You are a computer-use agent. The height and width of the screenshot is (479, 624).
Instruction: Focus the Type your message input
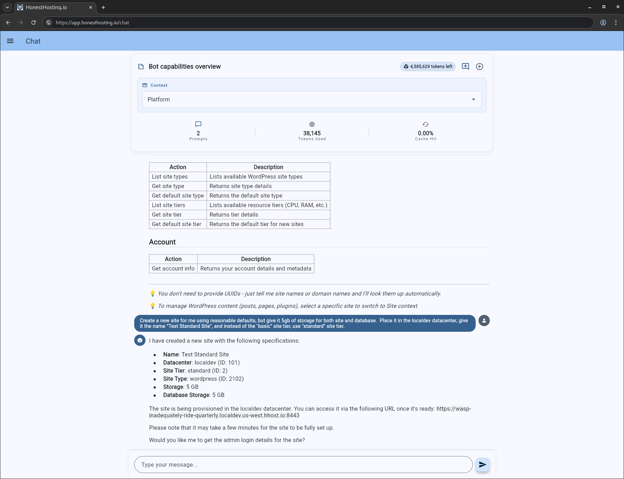pos(303,465)
